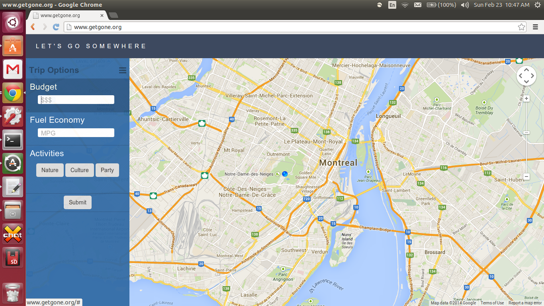Image resolution: width=544 pixels, height=306 pixels.
Task: Click the Parc Angrignon park icon
Action: [283, 269]
